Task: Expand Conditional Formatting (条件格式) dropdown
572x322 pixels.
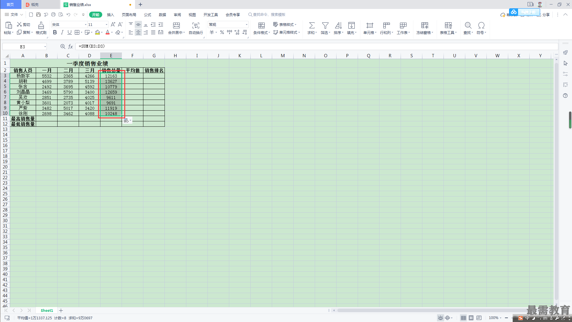Action: click(x=269, y=33)
